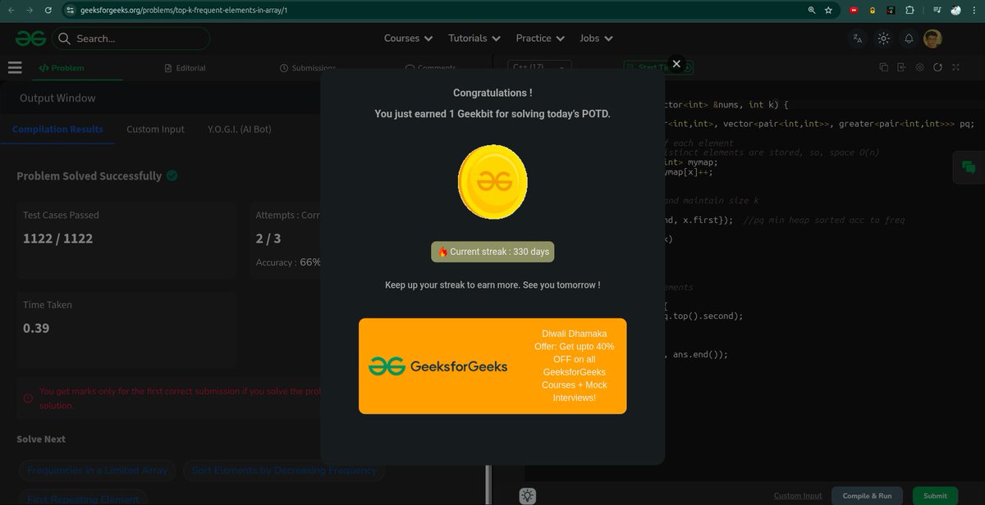
Task: Switch to the Submissions tab
Action: (308, 68)
